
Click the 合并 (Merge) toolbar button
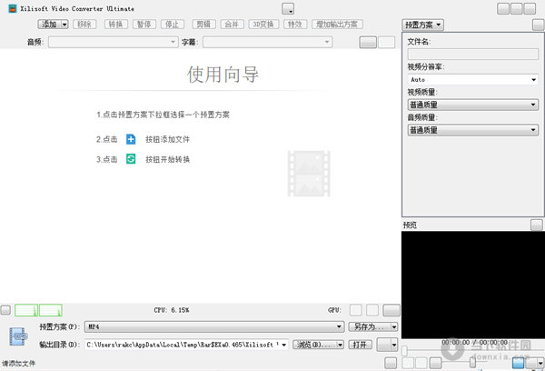point(232,25)
